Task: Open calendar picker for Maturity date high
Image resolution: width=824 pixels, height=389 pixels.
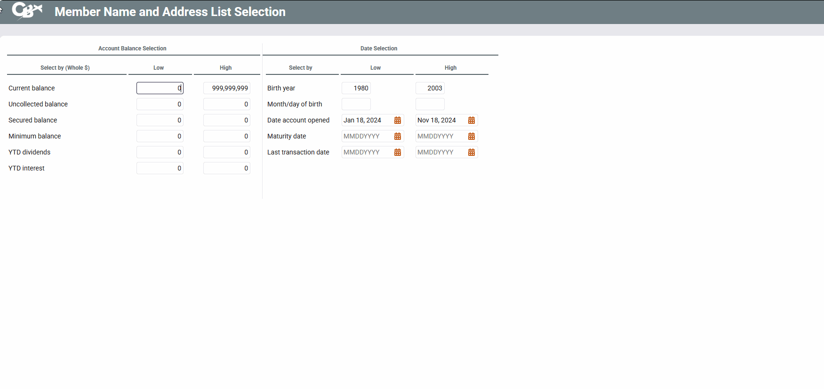Action: tap(472, 137)
